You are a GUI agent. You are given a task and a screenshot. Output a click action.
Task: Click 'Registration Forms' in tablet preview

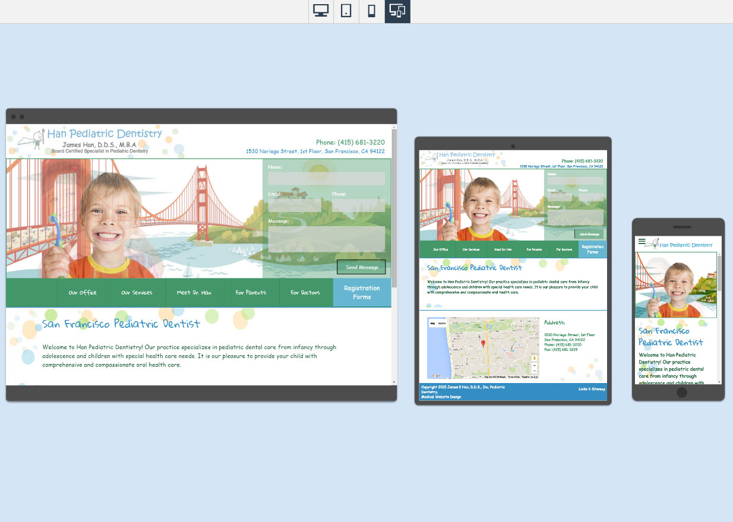click(592, 249)
